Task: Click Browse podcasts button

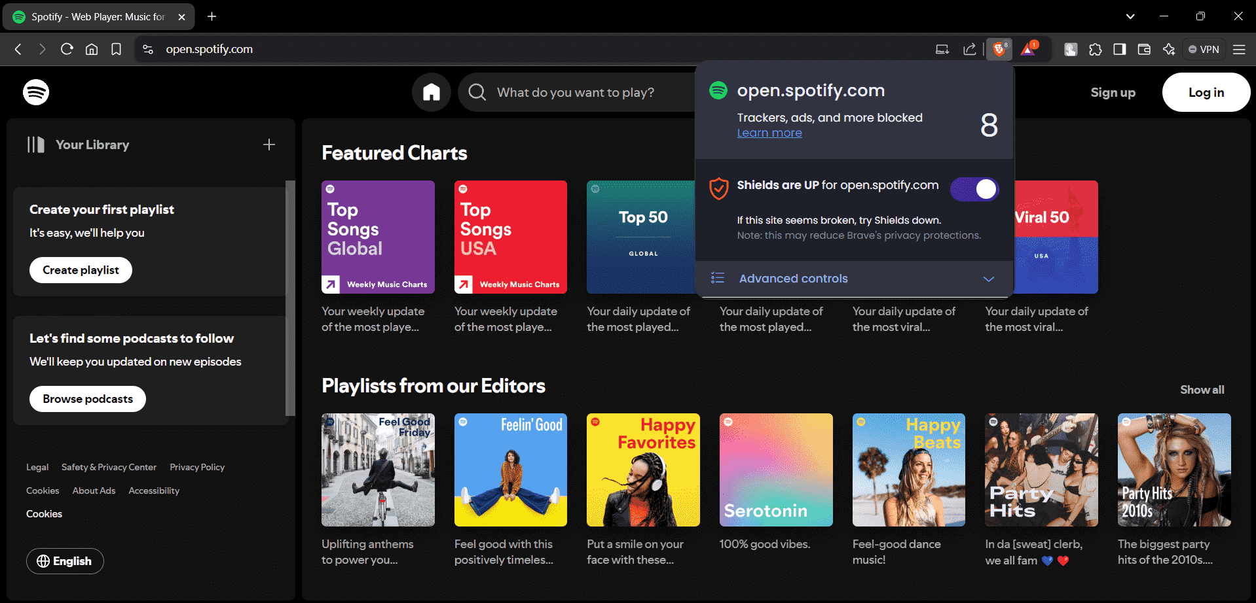Action: (x=88, y=399)
